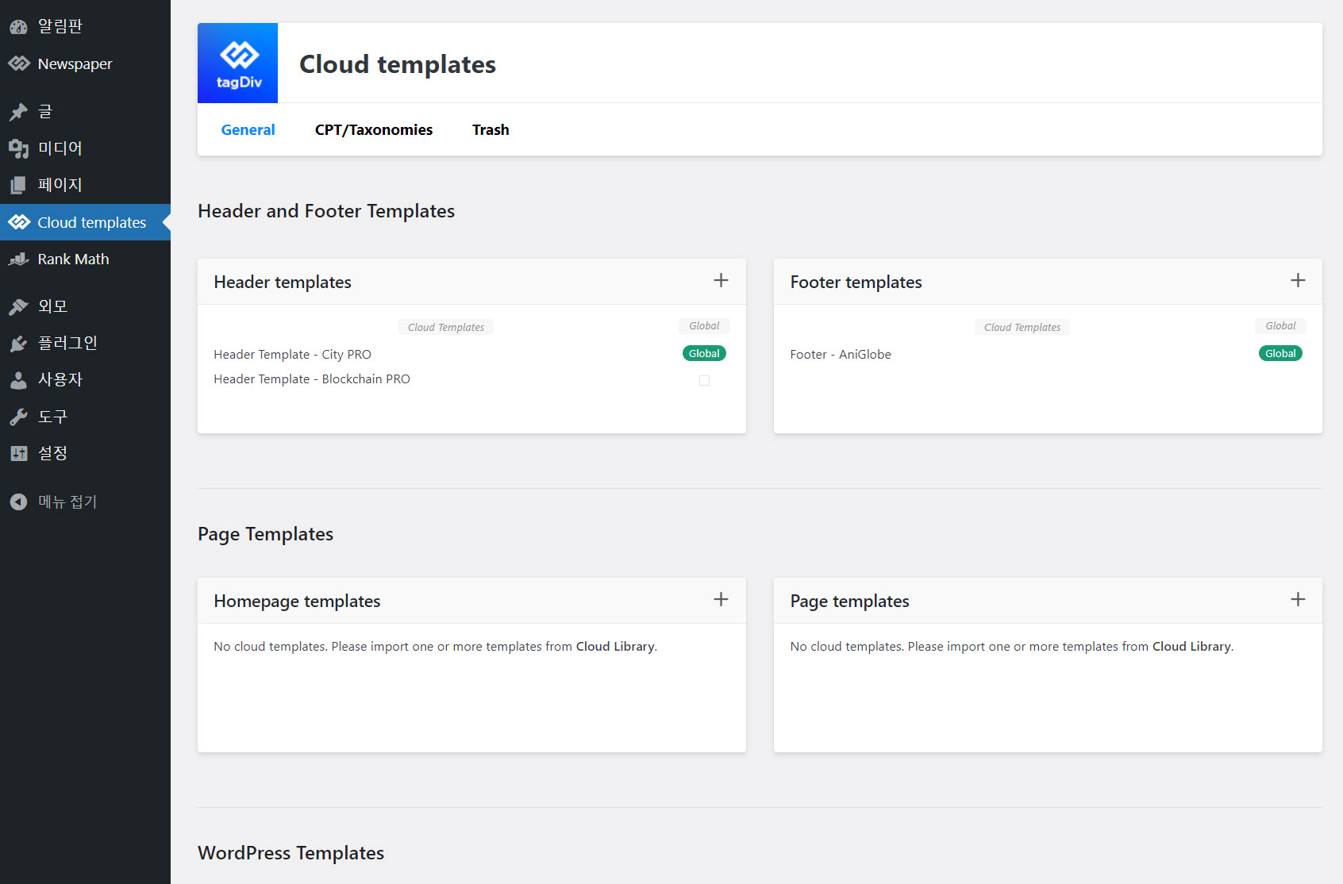Click the Settings sliders icon
The width and height of the screenshot is (1343, 884).
click(19, 453)
